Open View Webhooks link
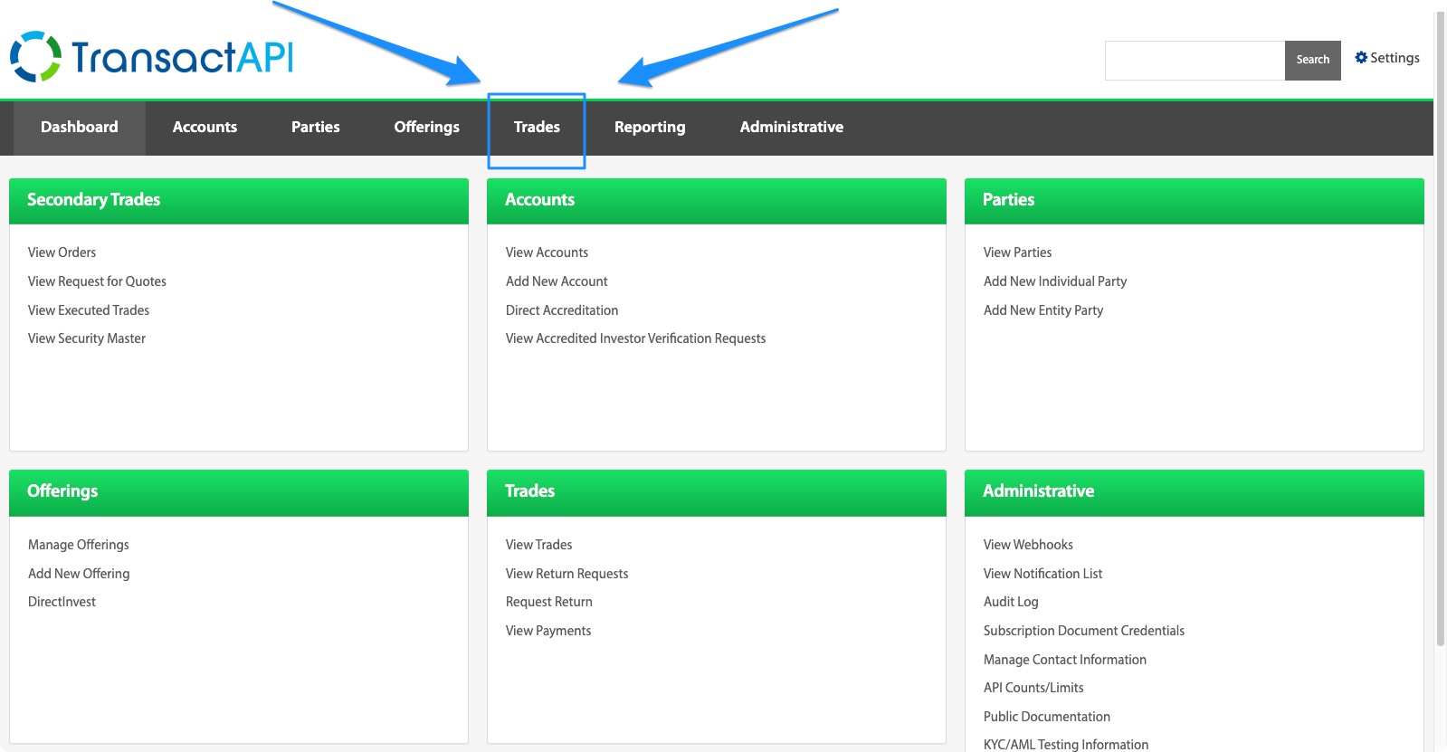The image size is (1447, 752). 1028,545
